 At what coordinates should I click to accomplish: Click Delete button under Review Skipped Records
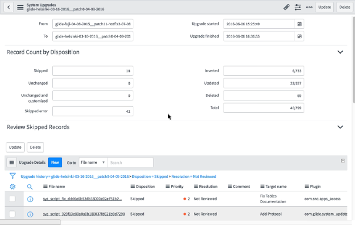(35, 147)
